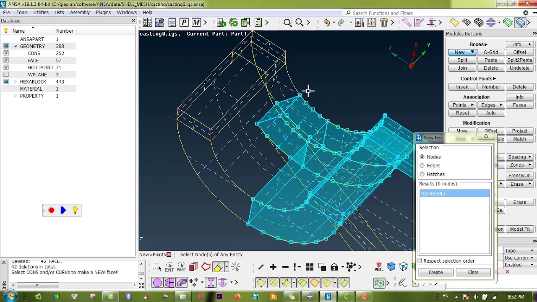The width and height of the screenshot is (537, 302).
Task: Toggle WPLANE visibility checkbox
Action: click(x=6, y=75)
